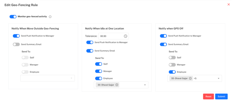Remove 33-Dhaval Gajjar chip in Idle at One Location

117,85
